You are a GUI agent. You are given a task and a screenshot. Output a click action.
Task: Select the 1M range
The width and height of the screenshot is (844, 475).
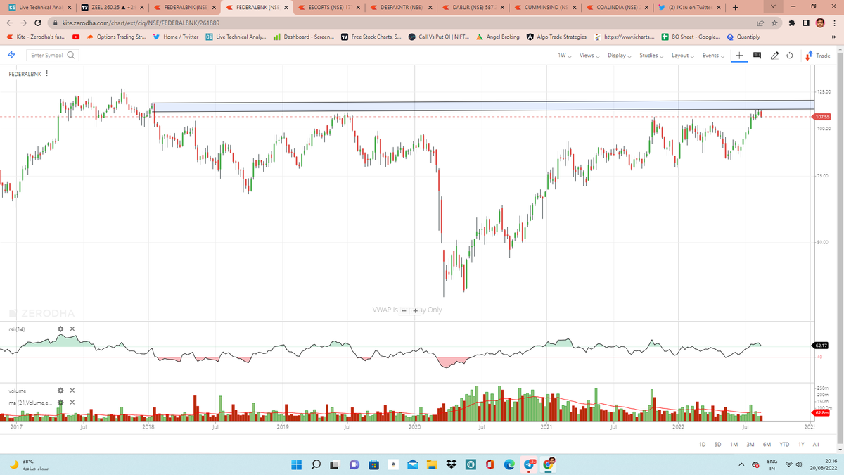(734, 445)
